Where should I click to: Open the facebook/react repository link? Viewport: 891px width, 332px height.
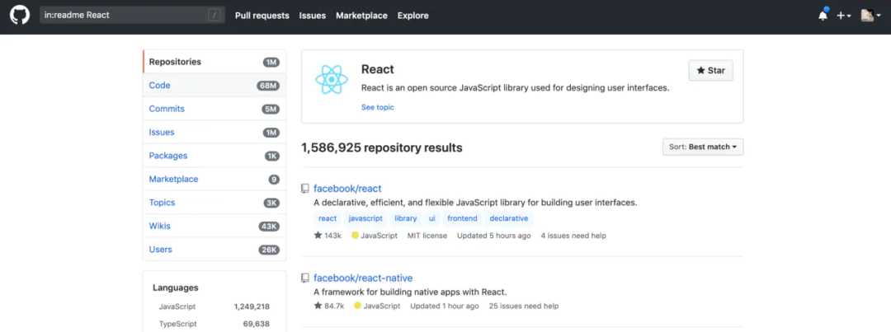pyautogui.click(x=347, y=189)
